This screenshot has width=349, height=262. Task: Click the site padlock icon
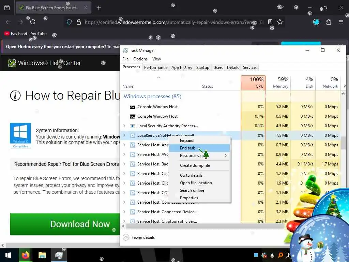click(79, 22)
